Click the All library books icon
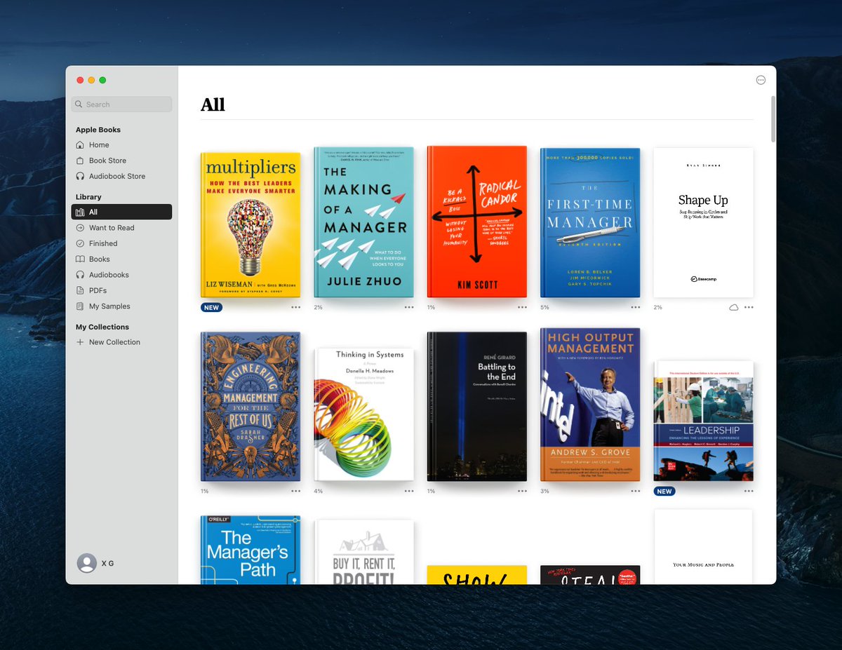 (x=80, y=212)
